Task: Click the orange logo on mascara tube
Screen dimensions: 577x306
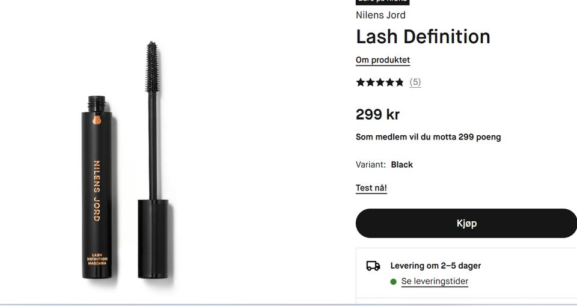Action: point(97,120)
